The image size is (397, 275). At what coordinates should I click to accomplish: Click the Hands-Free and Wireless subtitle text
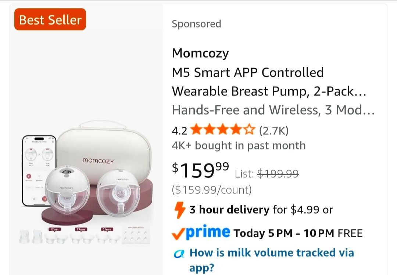273,110
